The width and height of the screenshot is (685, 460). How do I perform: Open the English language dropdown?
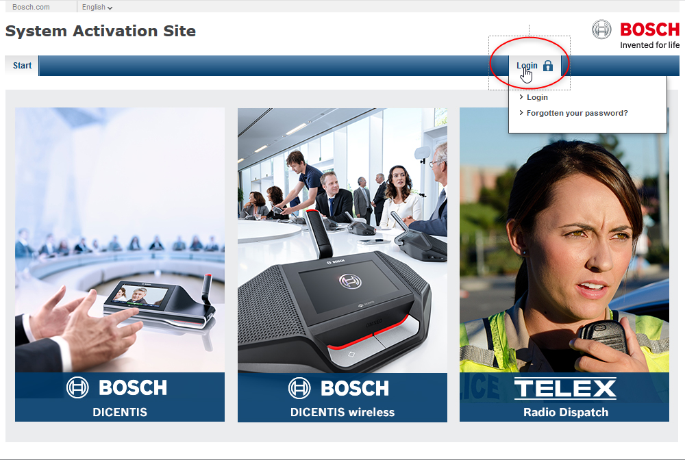(x=97, y=7)
